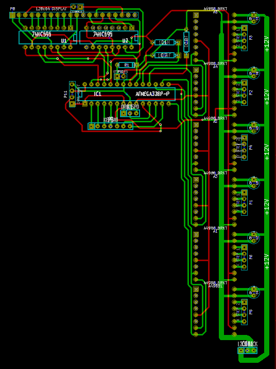
Task: Click the +12V track label beside P6
Action: tap(267, 262)
